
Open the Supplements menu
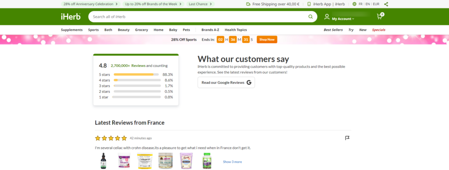[x=71, y=30]
